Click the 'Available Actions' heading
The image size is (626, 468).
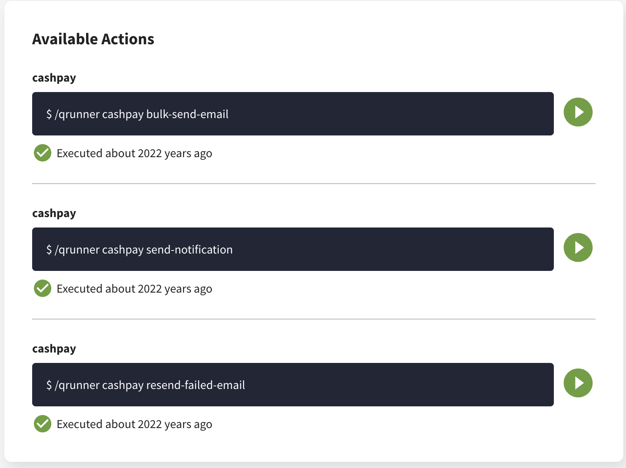tap(93, 39)
